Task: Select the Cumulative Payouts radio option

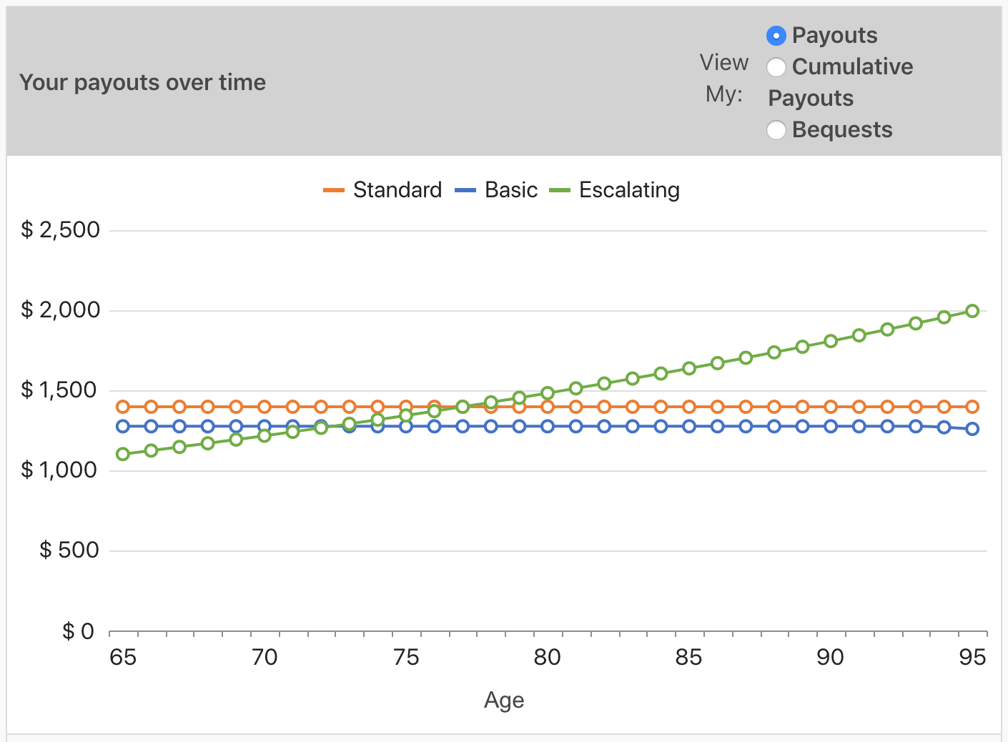Action: coord(776,67)
